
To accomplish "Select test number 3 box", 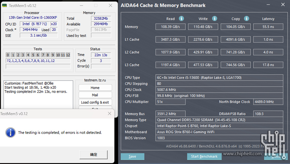I will coord(23,55).
